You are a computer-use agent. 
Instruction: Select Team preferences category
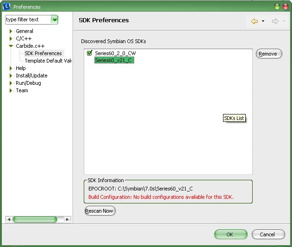(x=22, y=91)
